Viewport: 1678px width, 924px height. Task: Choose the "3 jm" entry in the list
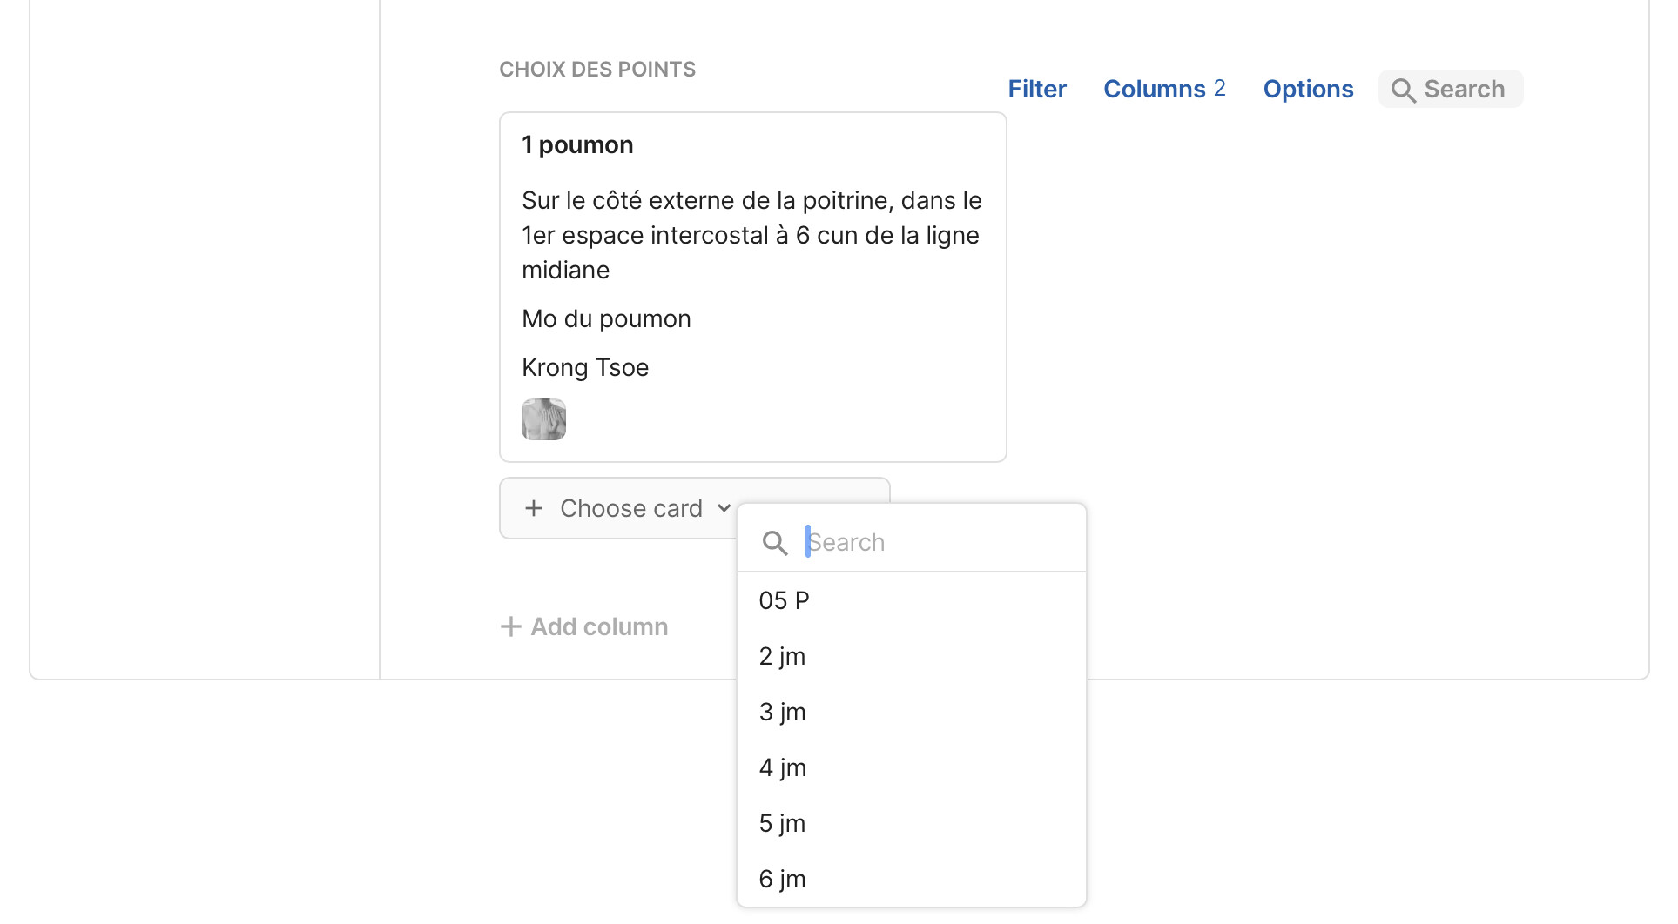pyautogui.click(x=782, y=712)
